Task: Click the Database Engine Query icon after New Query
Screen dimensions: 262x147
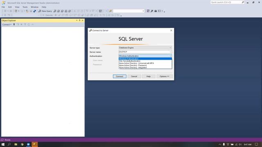Action: [x=55, y=11]
